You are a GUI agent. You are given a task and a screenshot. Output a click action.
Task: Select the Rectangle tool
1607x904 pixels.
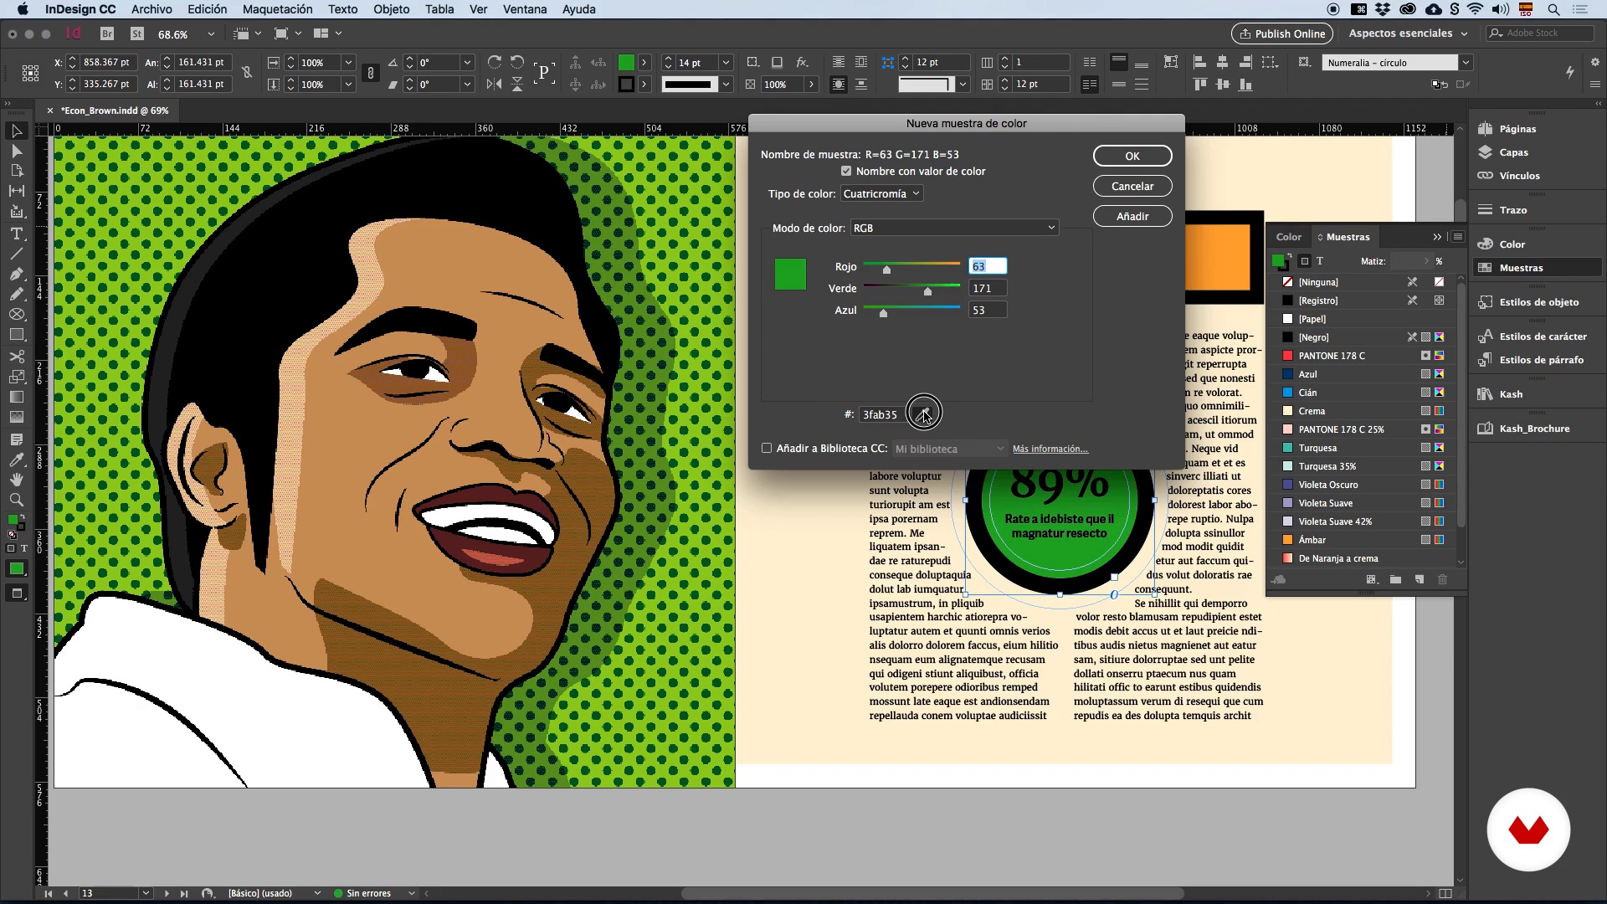click(x=16, y=335)
